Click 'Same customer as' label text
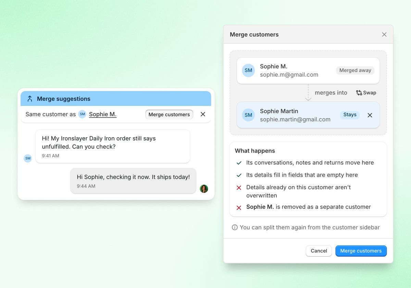The width and height of the screenshot is (411, 288). coord(51,114)
